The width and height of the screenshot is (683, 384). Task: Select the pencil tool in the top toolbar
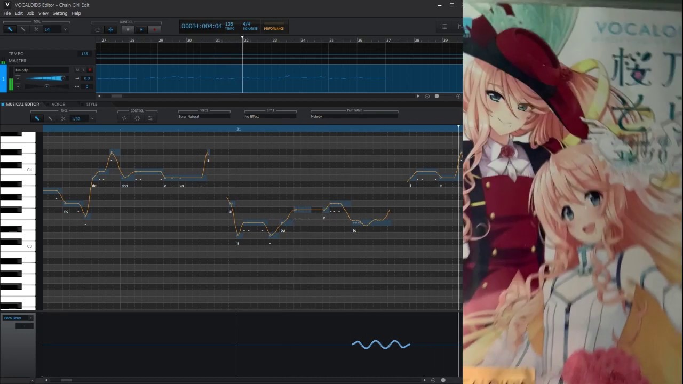pos(10,29)
